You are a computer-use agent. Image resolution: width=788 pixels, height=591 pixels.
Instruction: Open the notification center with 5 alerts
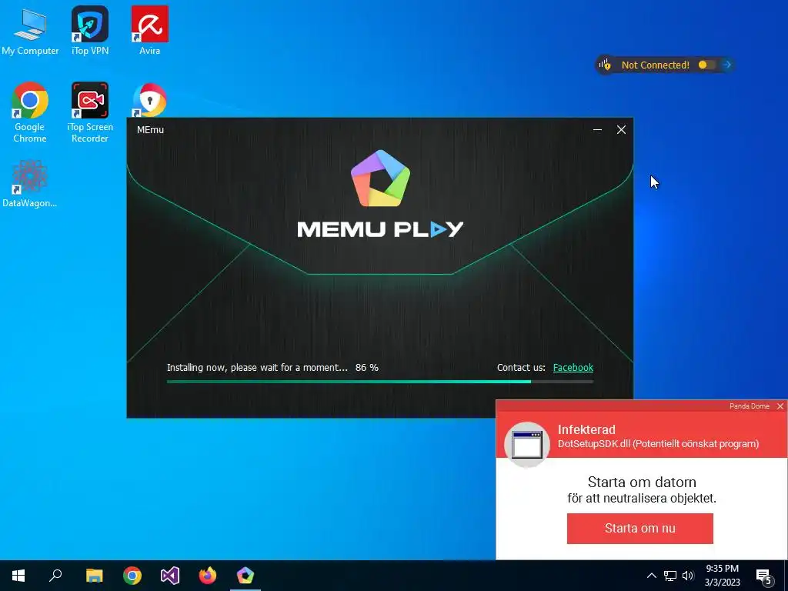(x=763, y=576)
